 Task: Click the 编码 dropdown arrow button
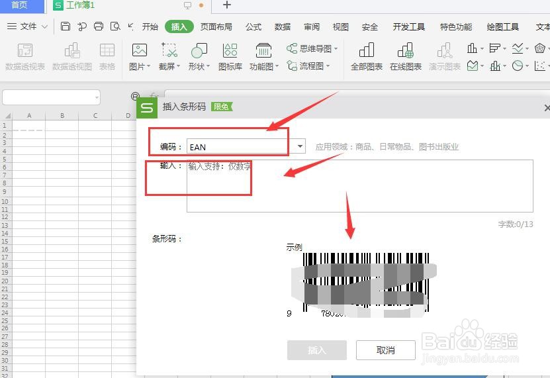pos(300,146)
